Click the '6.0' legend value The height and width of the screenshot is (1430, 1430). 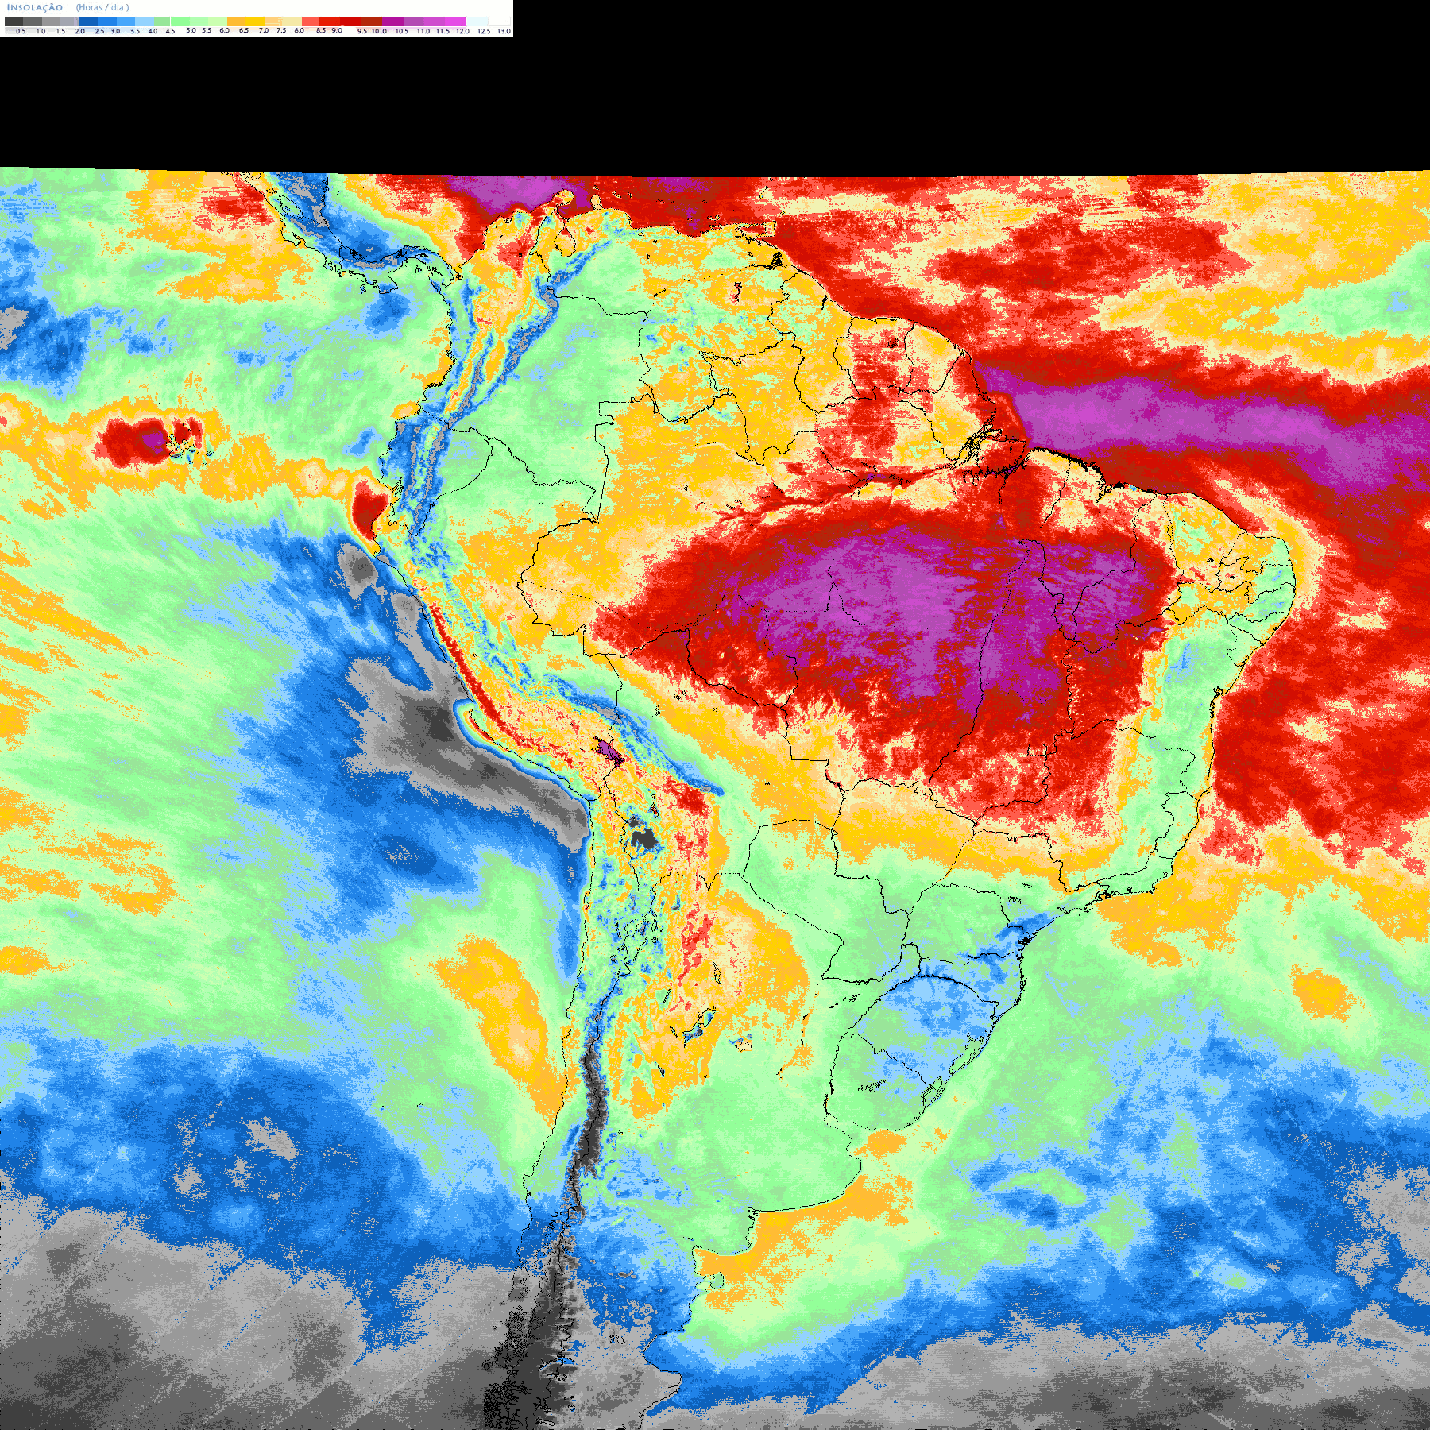coord(224,30)
